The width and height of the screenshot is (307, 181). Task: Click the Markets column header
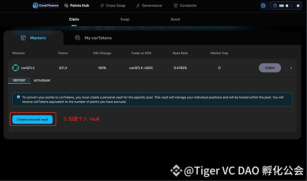[18, 53]
